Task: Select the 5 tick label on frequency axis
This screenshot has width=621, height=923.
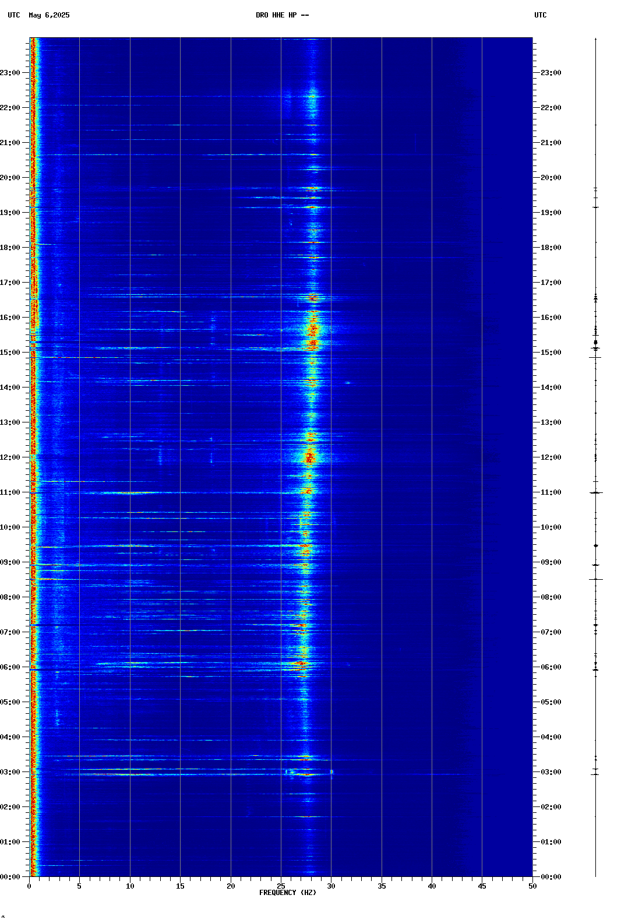Action: (79, 886)
